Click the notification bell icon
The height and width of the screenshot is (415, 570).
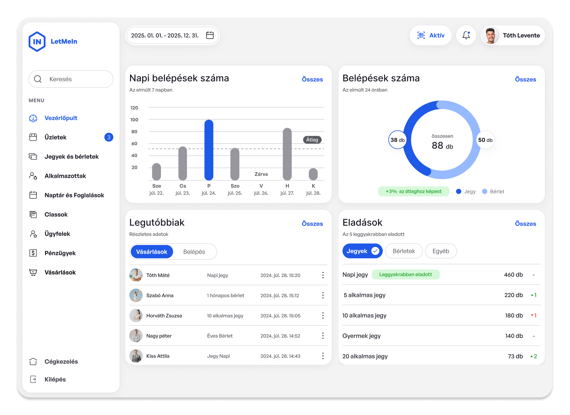(466, 35)
